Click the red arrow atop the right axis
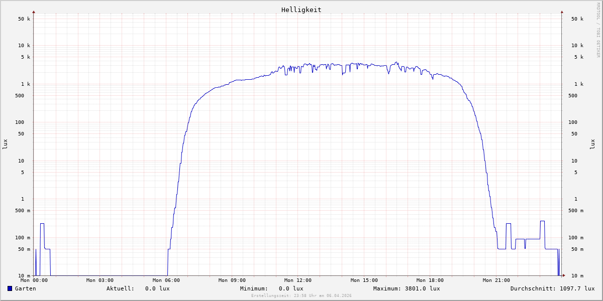Image resolution: width=603 pixels, height=301 pixels. (x=562, y=12)
